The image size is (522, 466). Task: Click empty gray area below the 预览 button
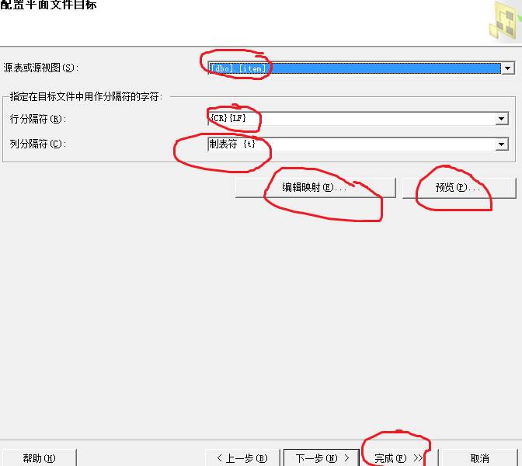click(459, 300)
